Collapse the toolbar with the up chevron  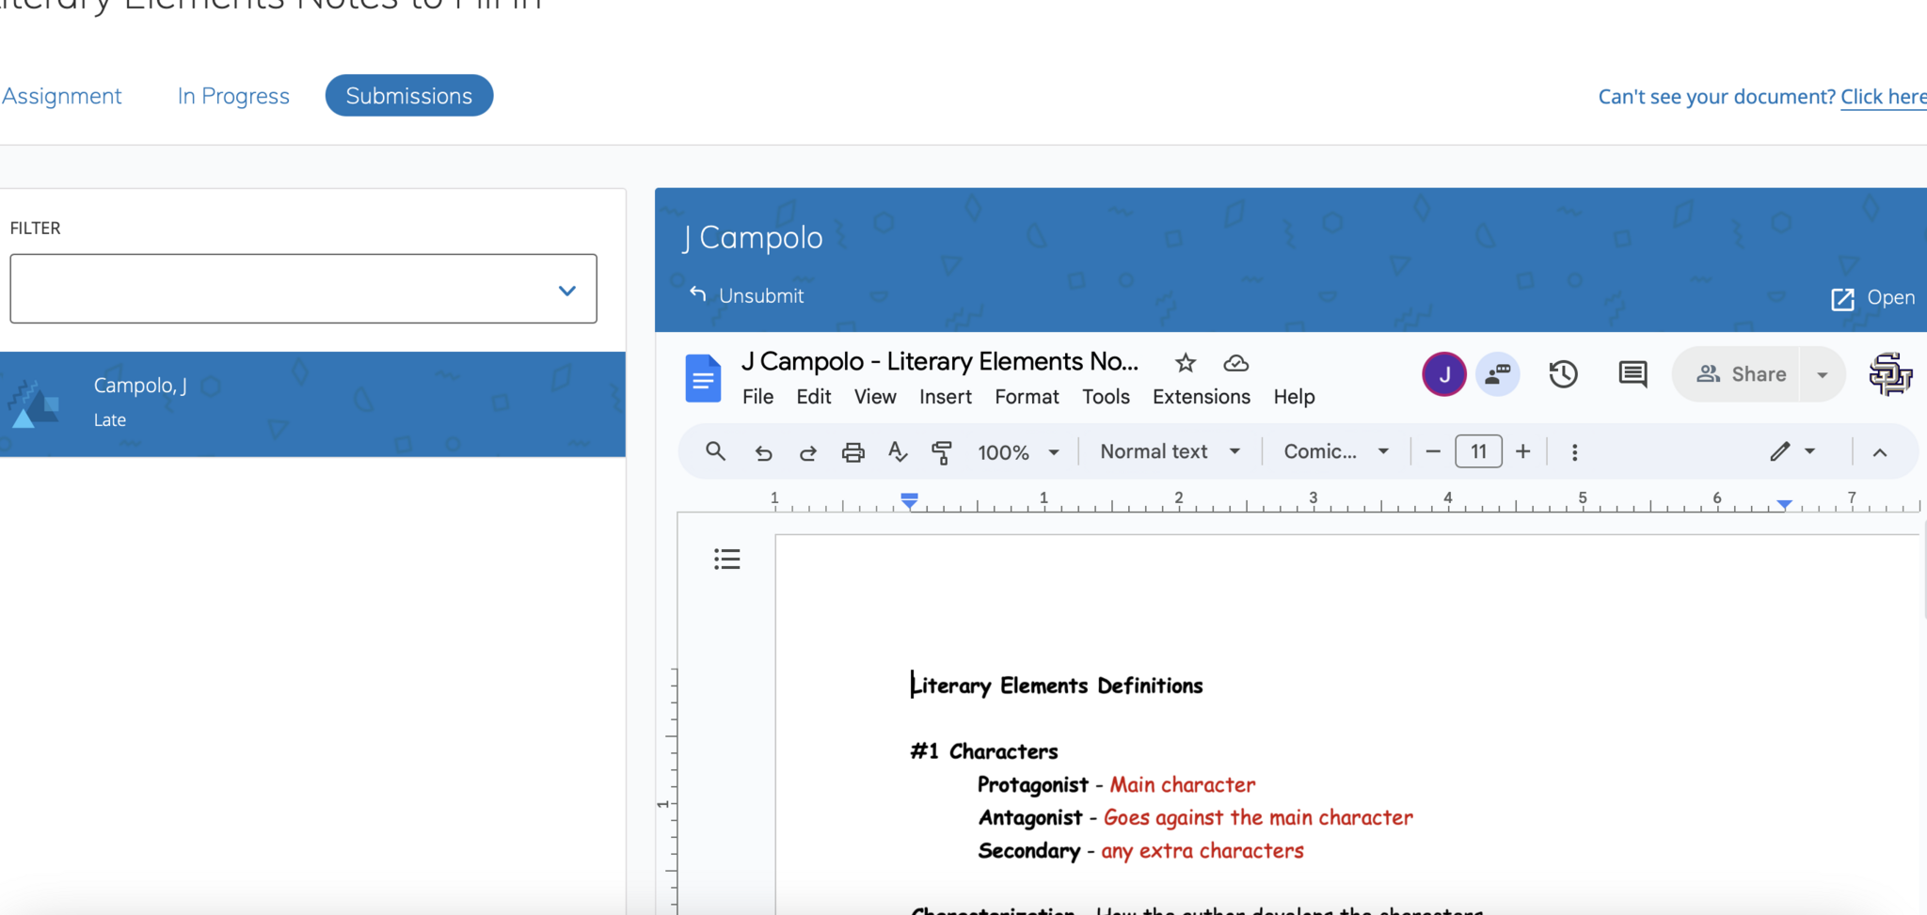1879,452
